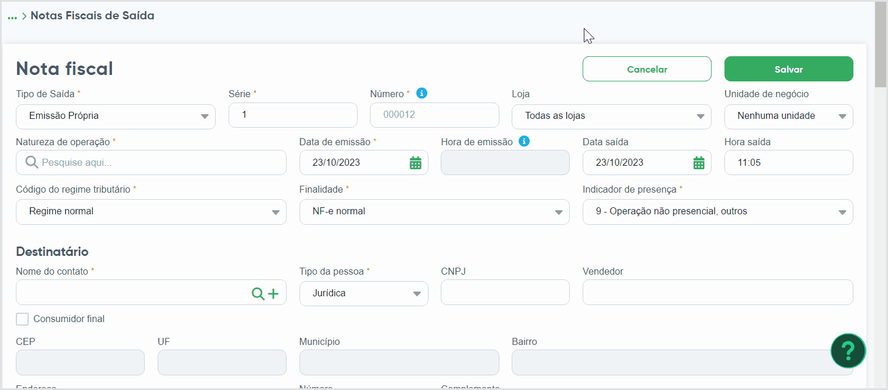The image size is (888, 390).
Task: Open the Tipo da pessoa dropdown
Action: pos(364,293)
